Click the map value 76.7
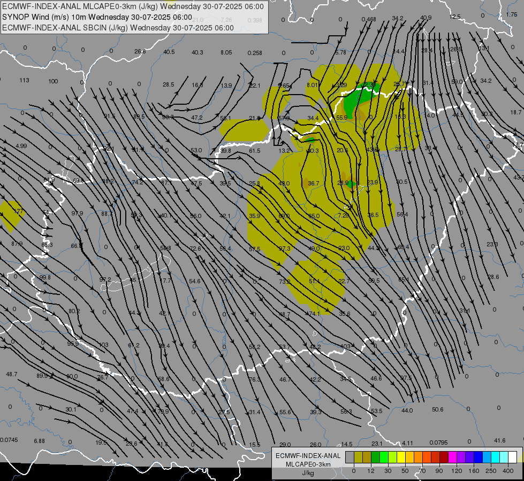The width and height of the screenshot is (524, 481). pyautogui.click(x=102, y=377)
